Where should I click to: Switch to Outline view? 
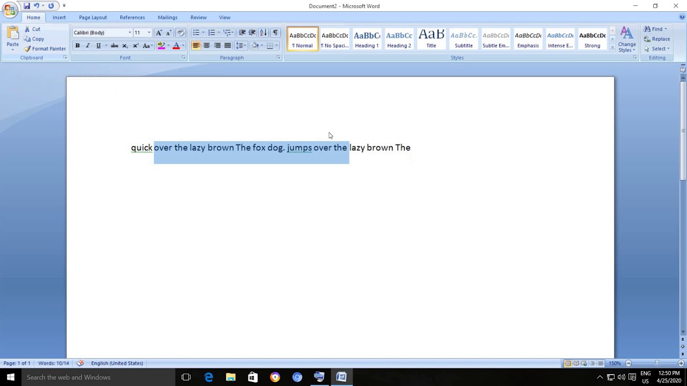593,363
